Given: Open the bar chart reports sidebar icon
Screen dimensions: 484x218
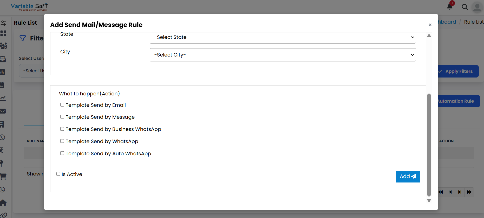Looking at the screenshot, I should tap(3, 72).
